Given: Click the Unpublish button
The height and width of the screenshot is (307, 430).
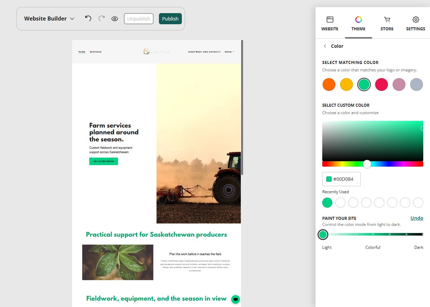Looking at the screenshot, I should (x=139, y=19).
